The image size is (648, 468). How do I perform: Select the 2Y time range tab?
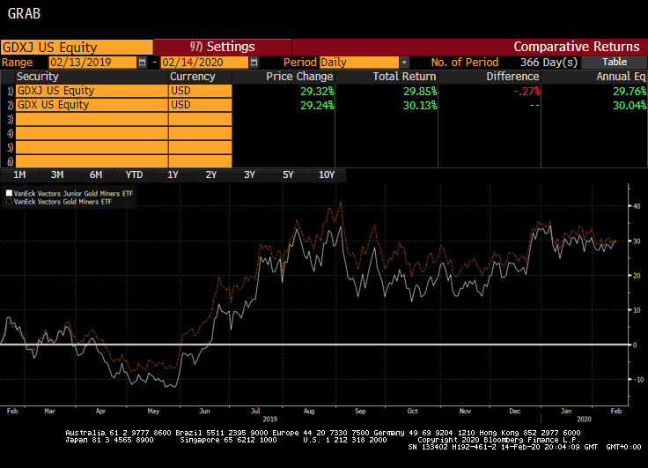(x=211, y=175)
